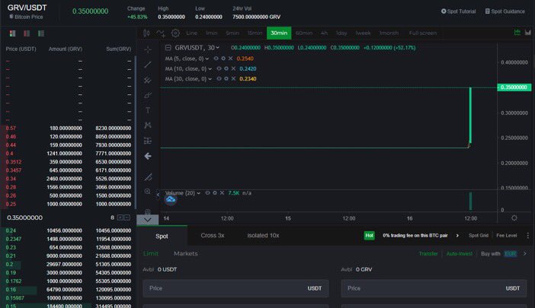This screenshot has height=308, width=535.
Task: Expand the Buy with options arrow
Action: point(525,253)
